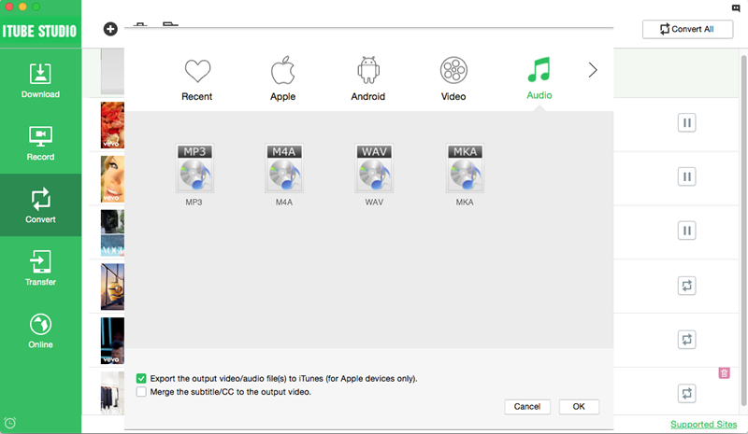This screenshot has height=434, width=748.
Task: Convert the fourth list item
Action: coord(686,286)
